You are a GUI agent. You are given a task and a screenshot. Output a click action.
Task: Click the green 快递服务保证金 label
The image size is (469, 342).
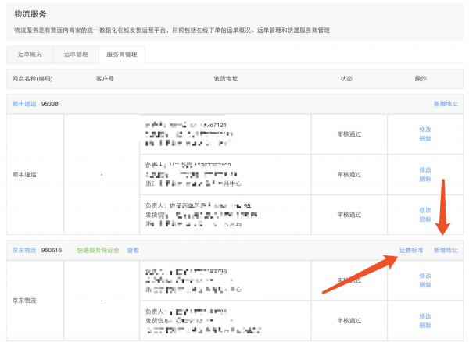tap(98, 250)
